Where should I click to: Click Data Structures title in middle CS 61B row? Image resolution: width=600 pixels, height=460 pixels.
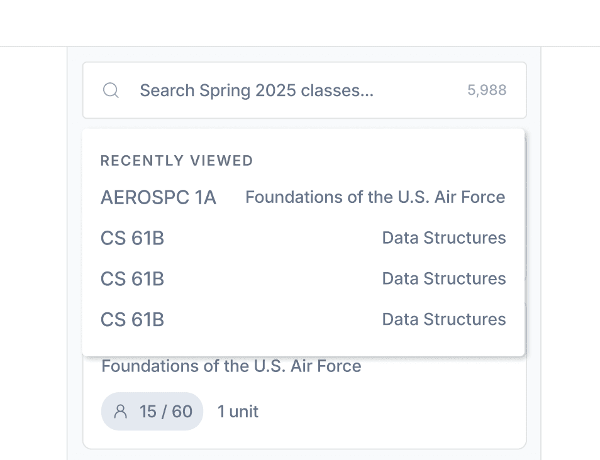(443, 279)
